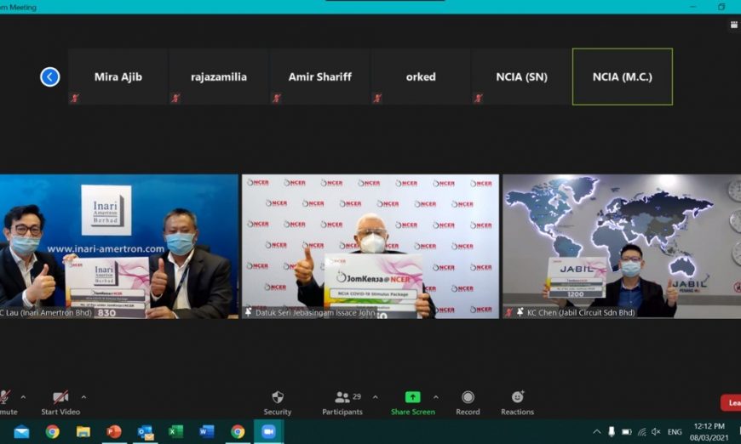The image size is (741, 444).
Task: Start recording with the Record button
Action: tap(468, 402)
